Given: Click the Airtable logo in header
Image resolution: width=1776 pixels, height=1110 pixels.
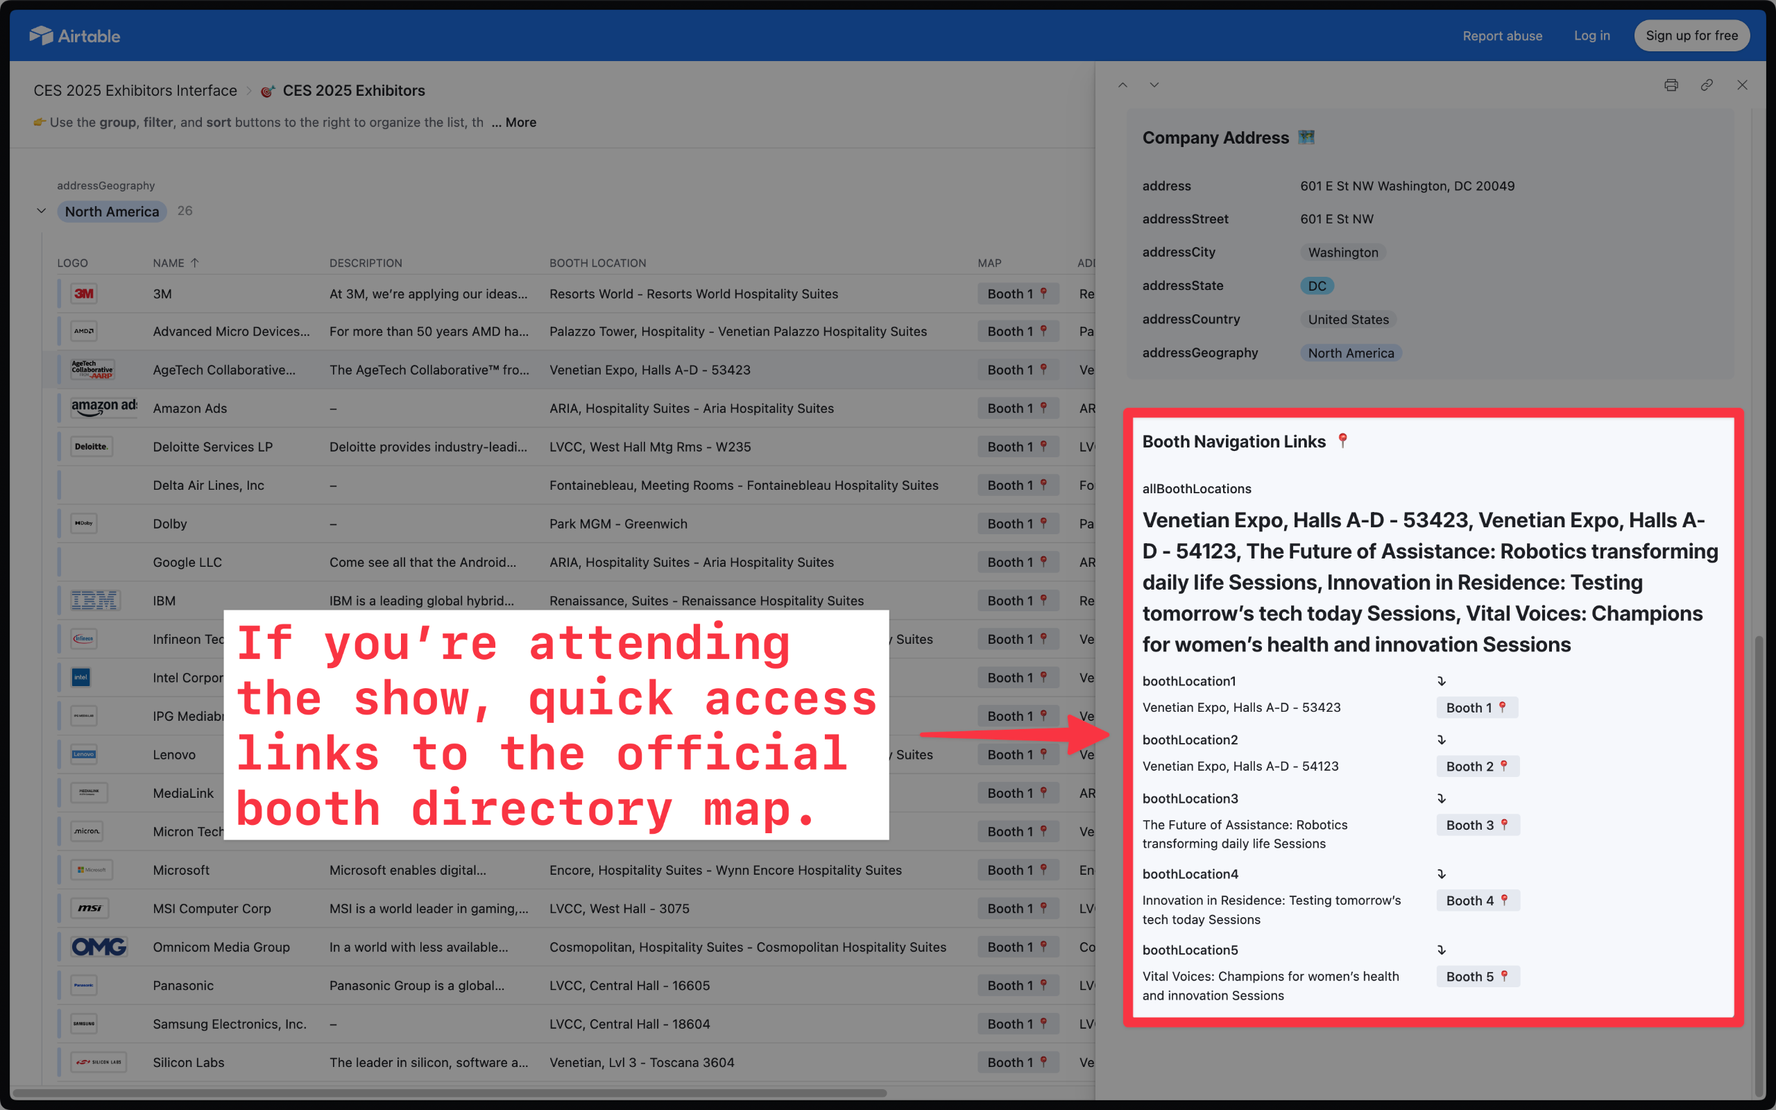Looking at the screenshot, I should [75, 35].
